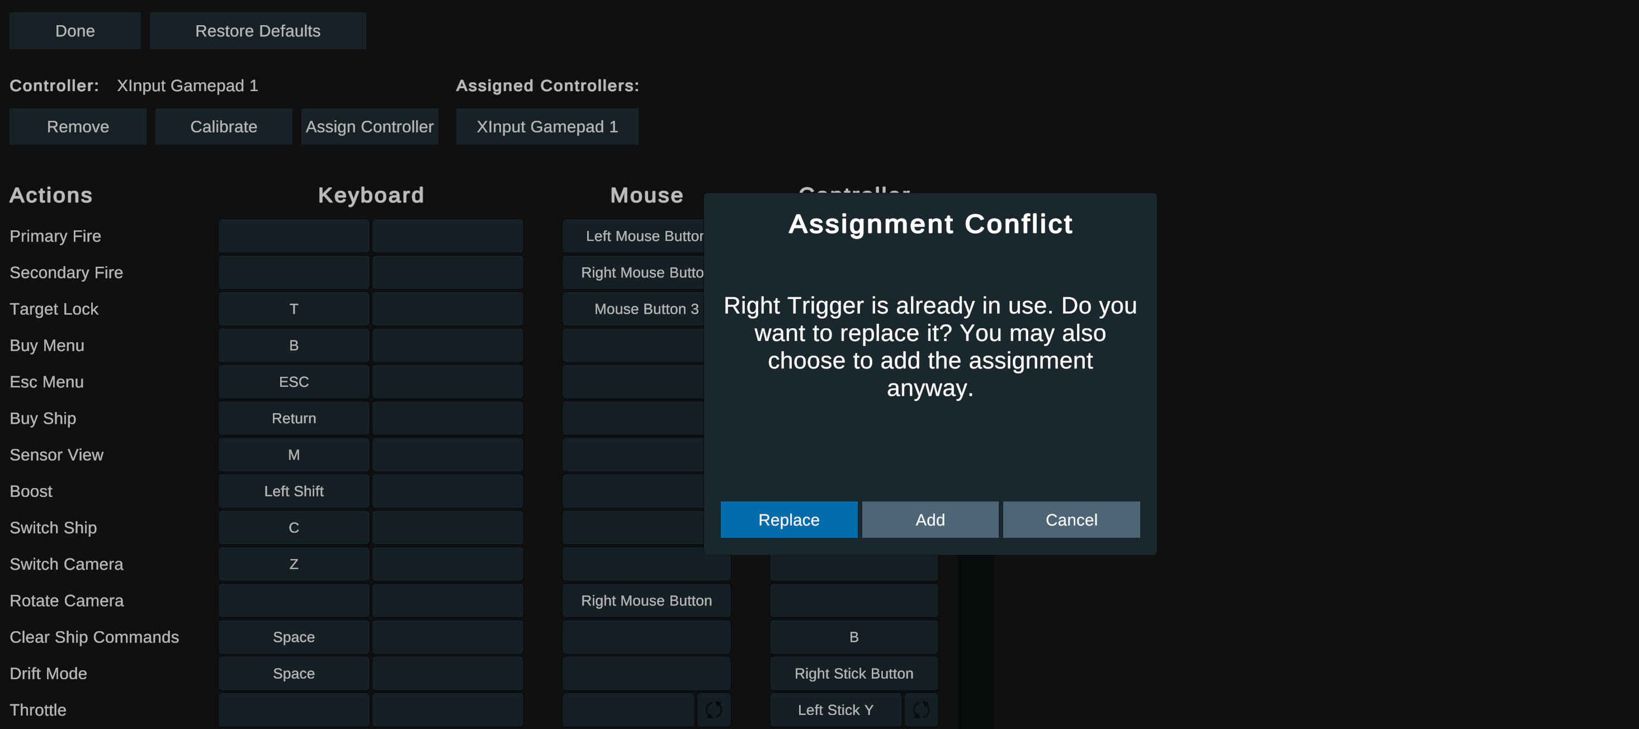Click the empty Primary Fire first keyboard slot

pyautogui.click(x=294, y=236)
